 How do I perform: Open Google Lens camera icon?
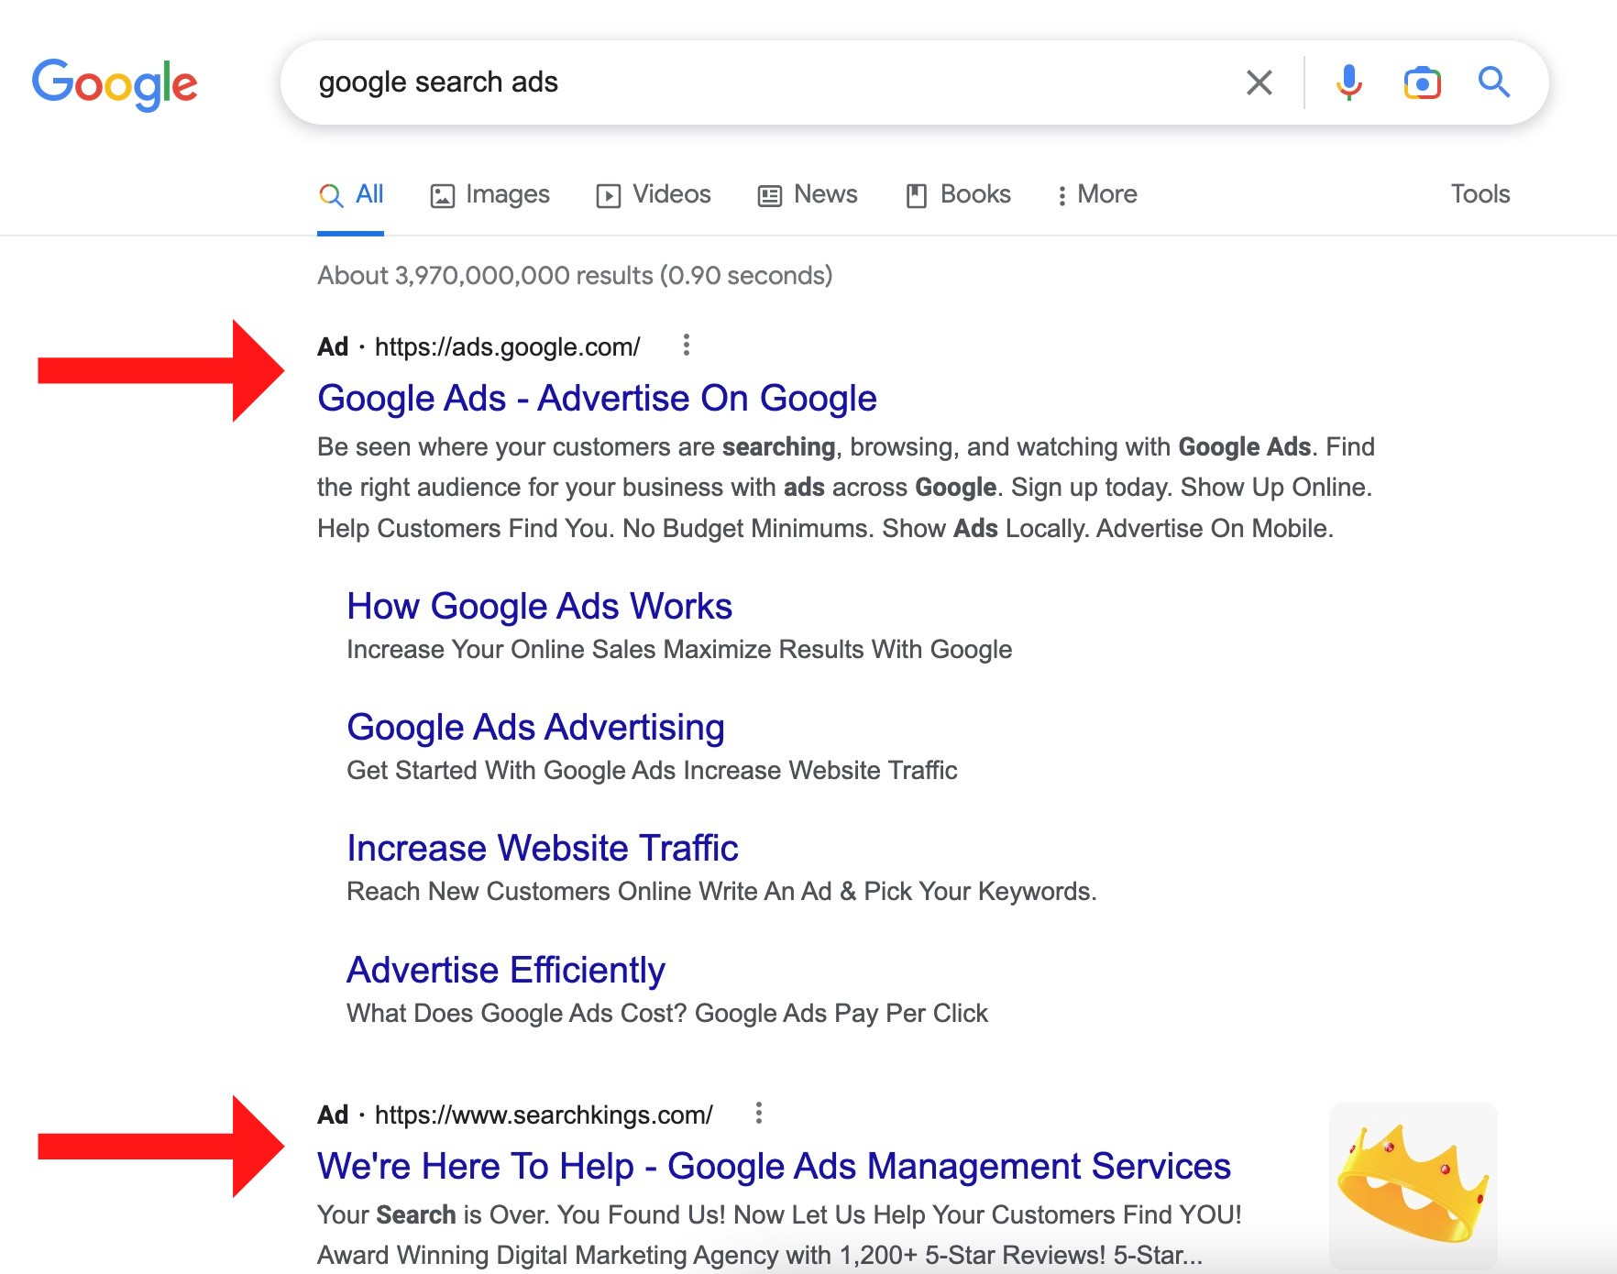[1422, 82]
